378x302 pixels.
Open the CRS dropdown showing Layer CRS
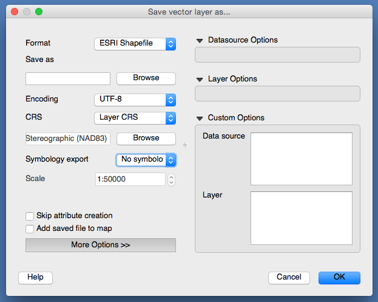pos(135,118)
